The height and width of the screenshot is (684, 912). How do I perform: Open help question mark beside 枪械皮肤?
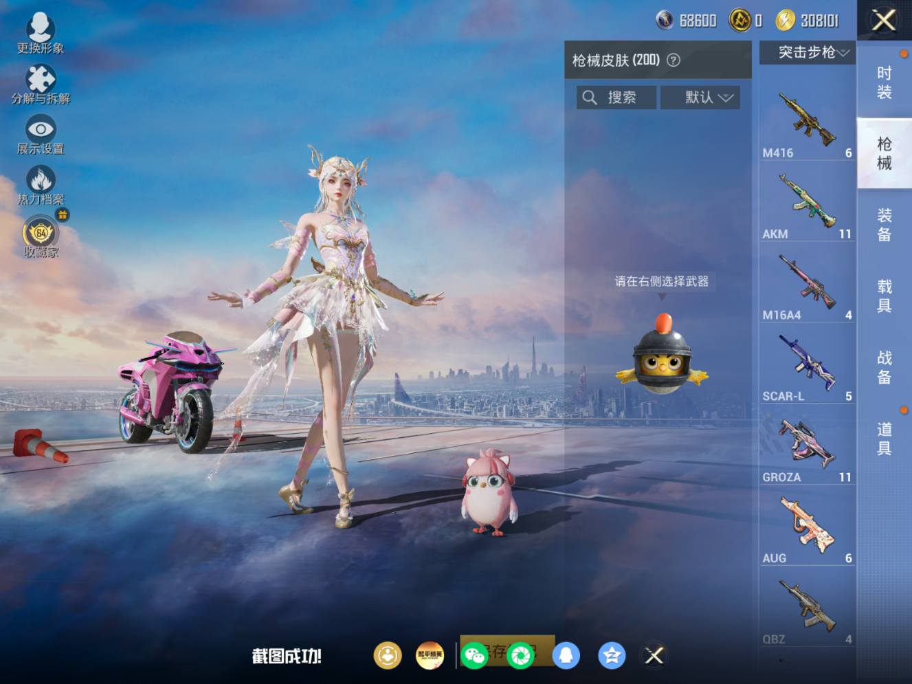(x=674, y=60)
